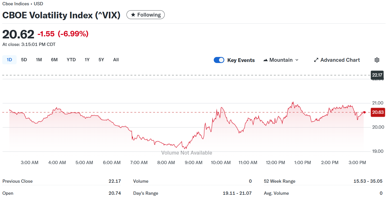Click the 20.63 current price label

[x=378, y=112]
